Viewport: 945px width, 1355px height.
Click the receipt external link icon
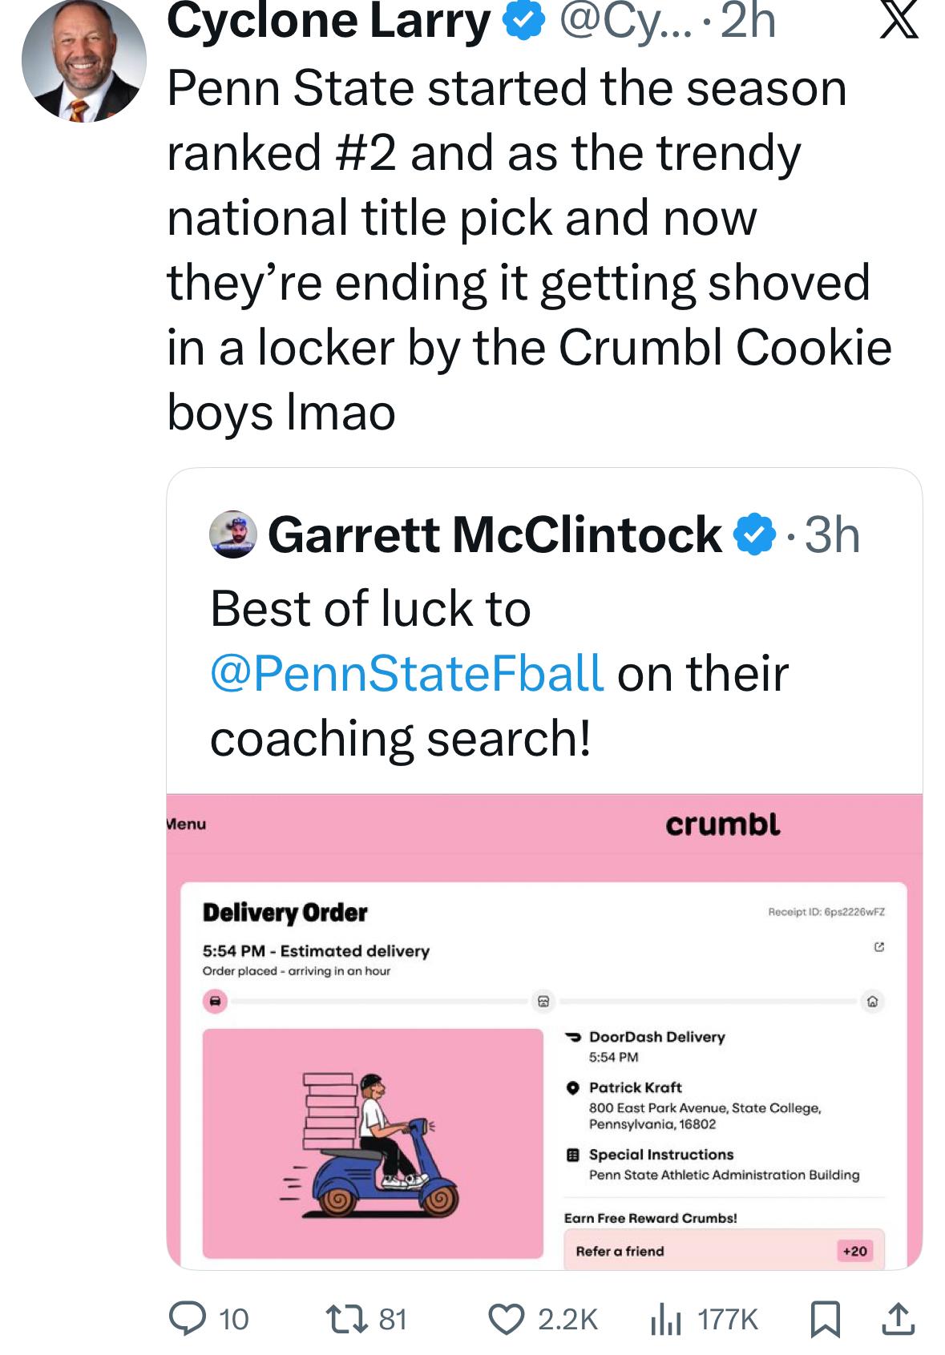[x=878, y=947]
